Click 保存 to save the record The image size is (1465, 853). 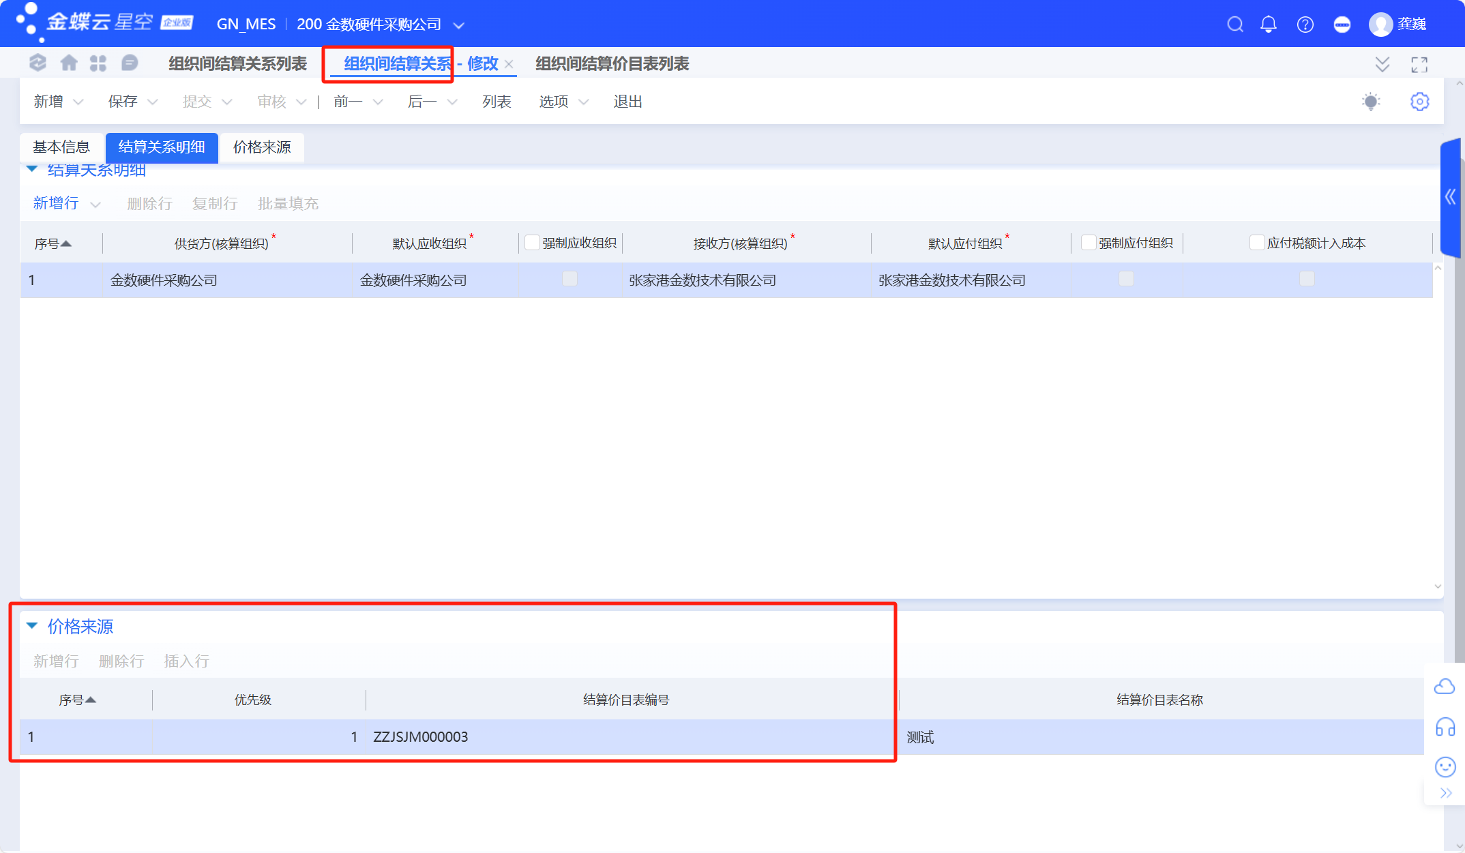pyautogui.click(x=123, y=102)
